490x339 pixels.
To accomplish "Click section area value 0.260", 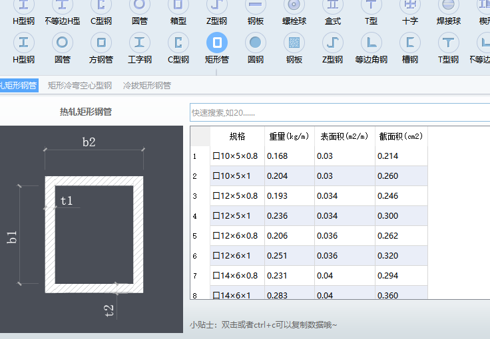I will click(401, 176).
